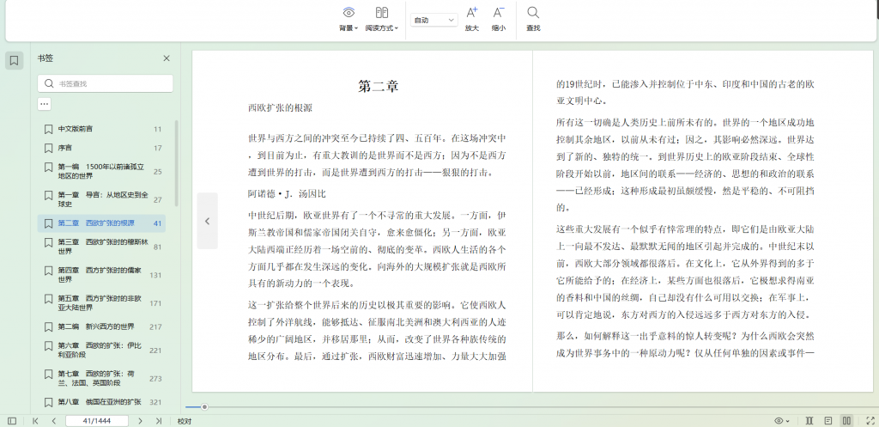Open the 阅读方式 reading mode dropdown
The image size is (879, 427).
(382, 19)
